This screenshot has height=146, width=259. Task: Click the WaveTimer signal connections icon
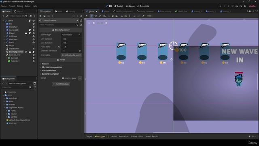click(34, 49)
